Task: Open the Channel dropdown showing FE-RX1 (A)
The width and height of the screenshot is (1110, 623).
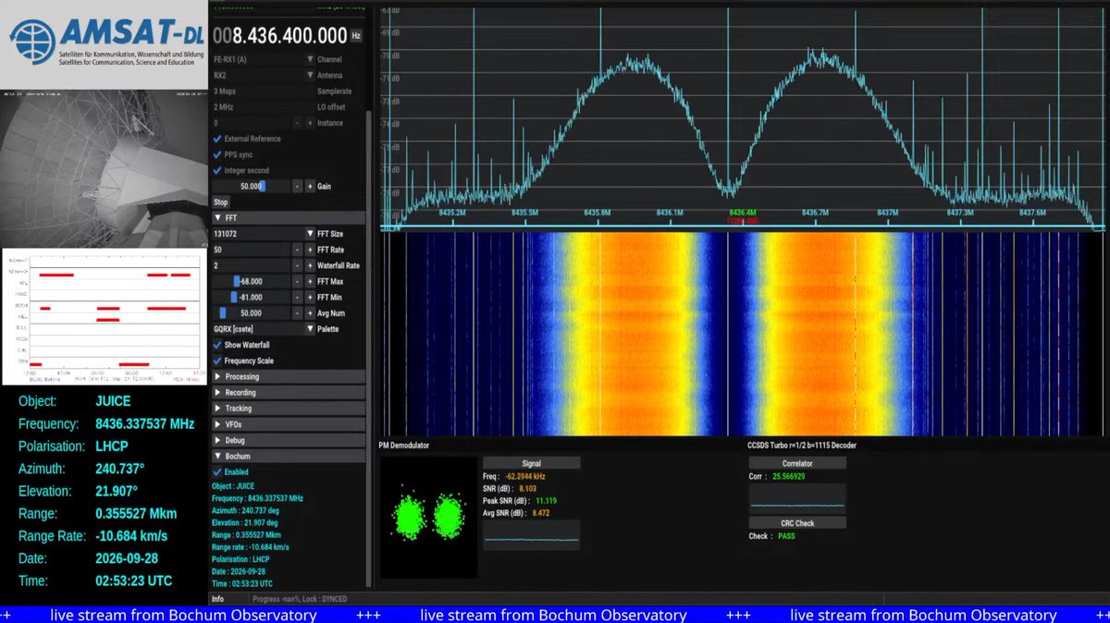Action: (264, 59)
